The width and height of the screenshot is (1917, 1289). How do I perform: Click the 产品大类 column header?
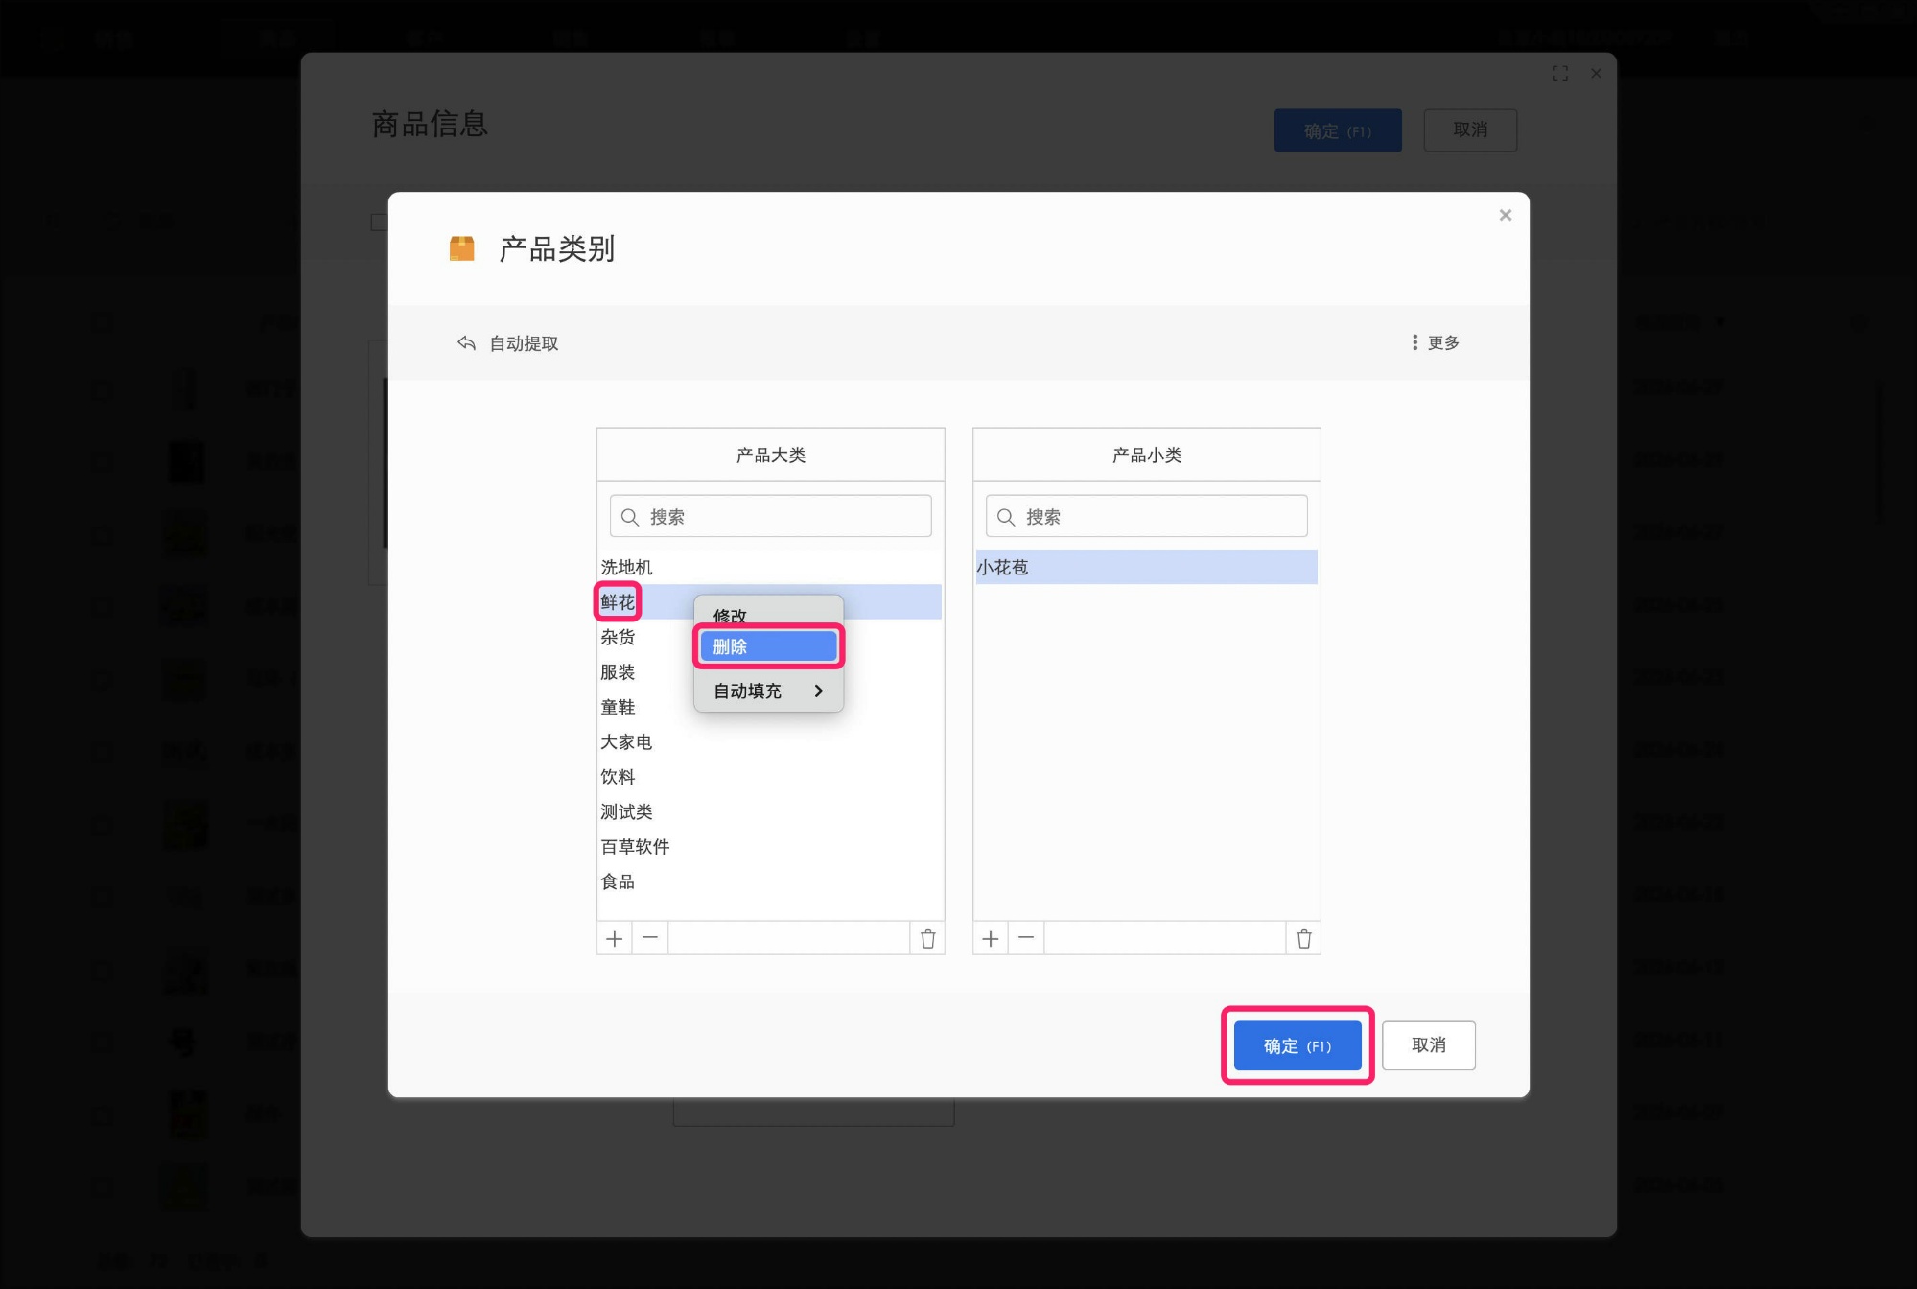(771, 456)
